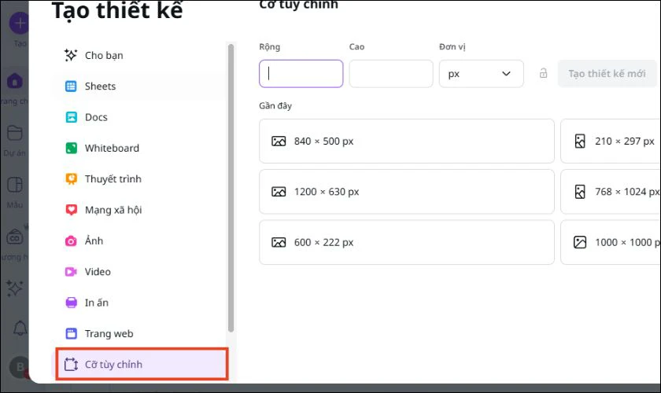Open the Ảnh photo category

pos(138,241)
